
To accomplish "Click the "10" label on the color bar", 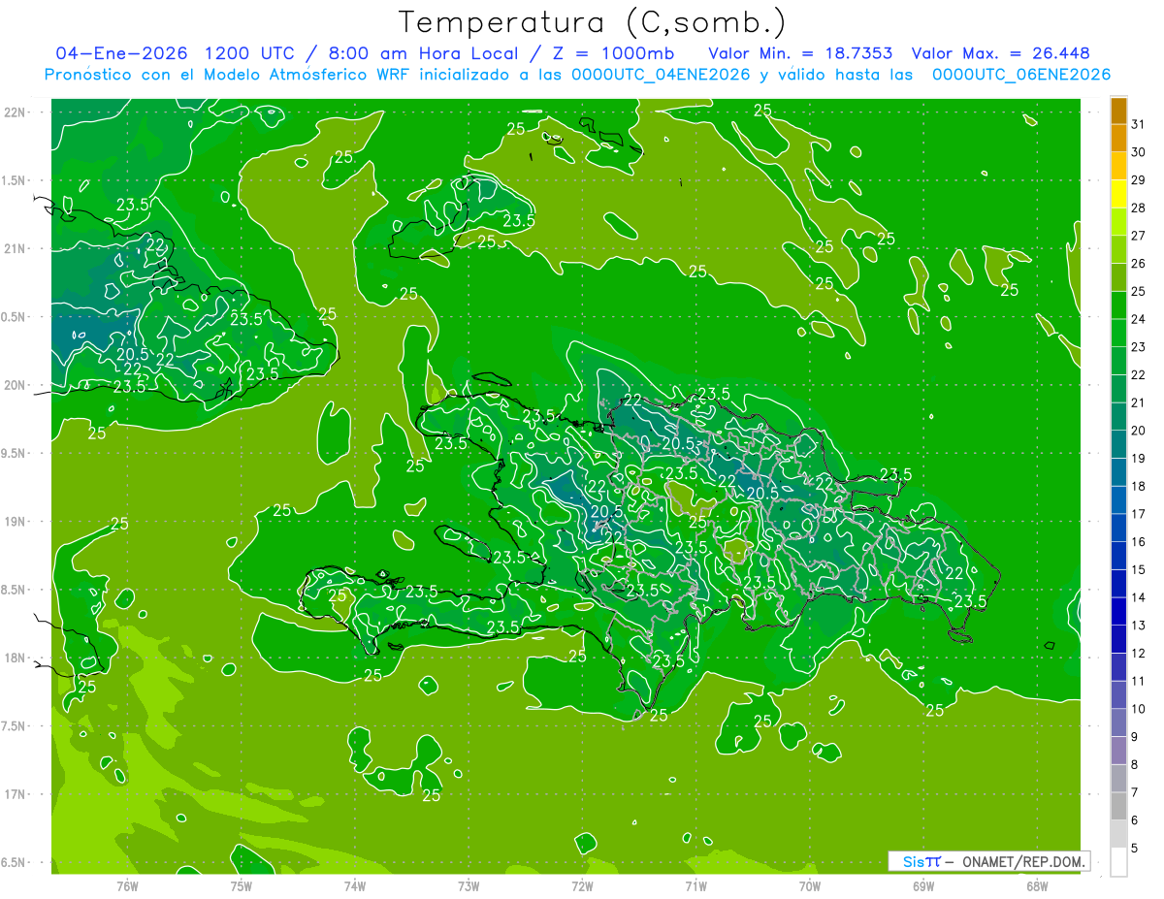I will pyautogui.click(x=1139, y=710).
